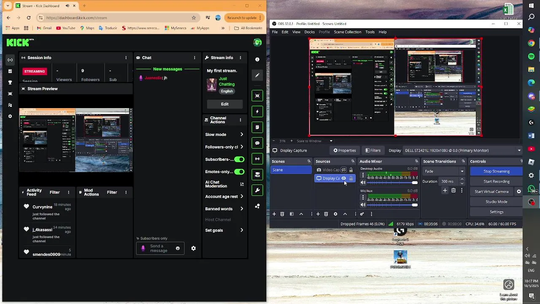Open the OBS Tools menu
Viewport: 540px width, 304px height.
tap(370, 32)
